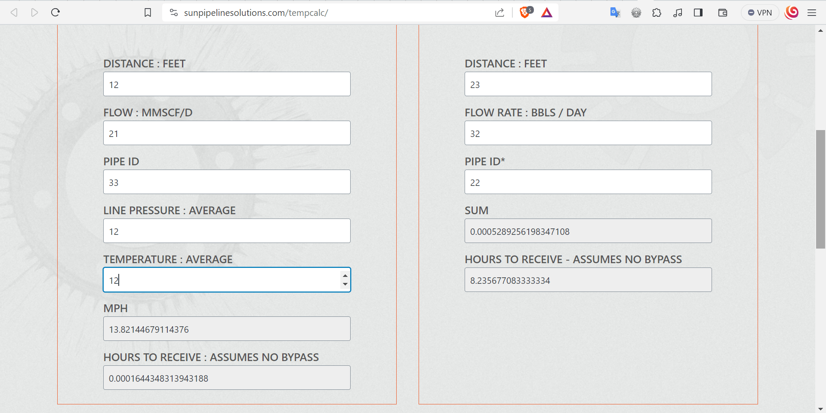Click the Brave Rewards triangle icon

click(547, 12)
